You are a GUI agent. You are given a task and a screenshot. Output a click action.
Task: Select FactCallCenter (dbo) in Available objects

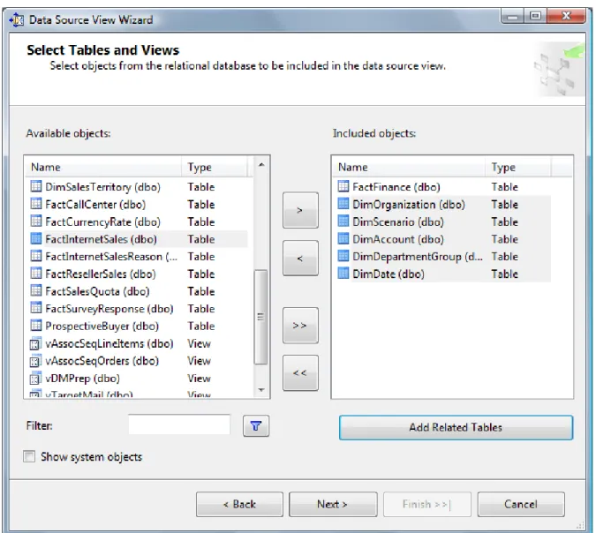coord(95,205)
